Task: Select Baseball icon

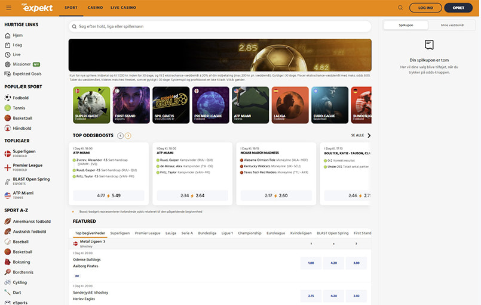Action: coord(8,242)
